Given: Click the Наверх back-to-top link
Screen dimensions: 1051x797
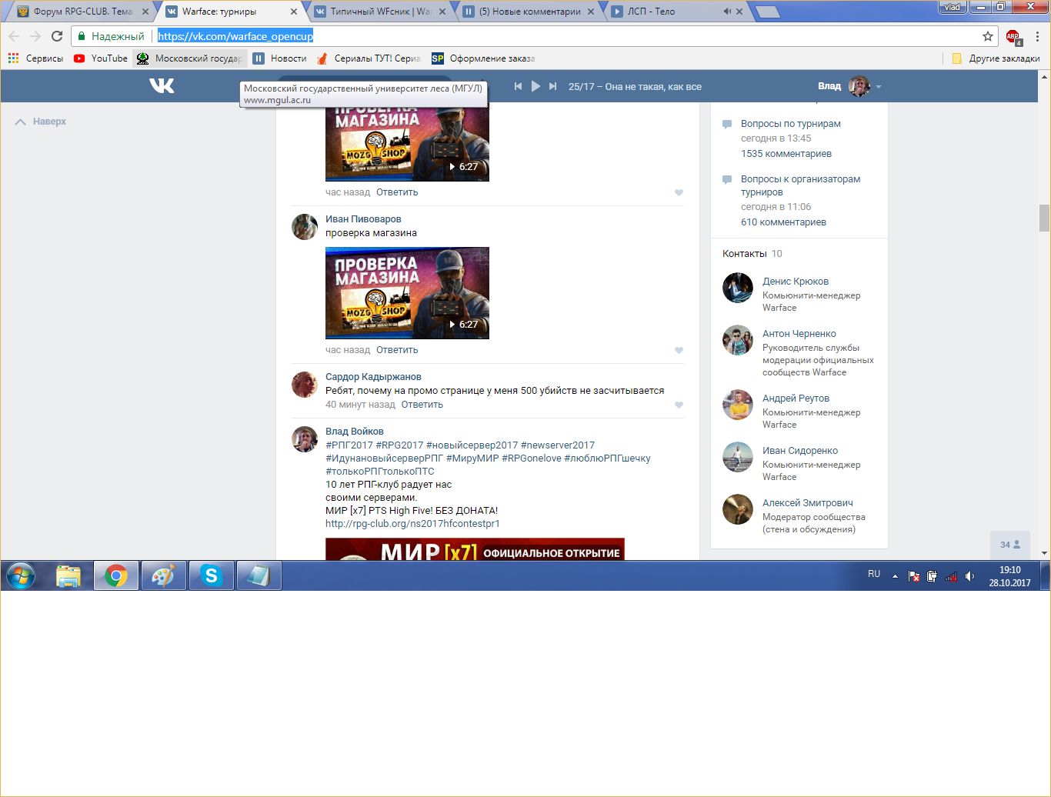Looking at the screenshot, I should point(41,122).
